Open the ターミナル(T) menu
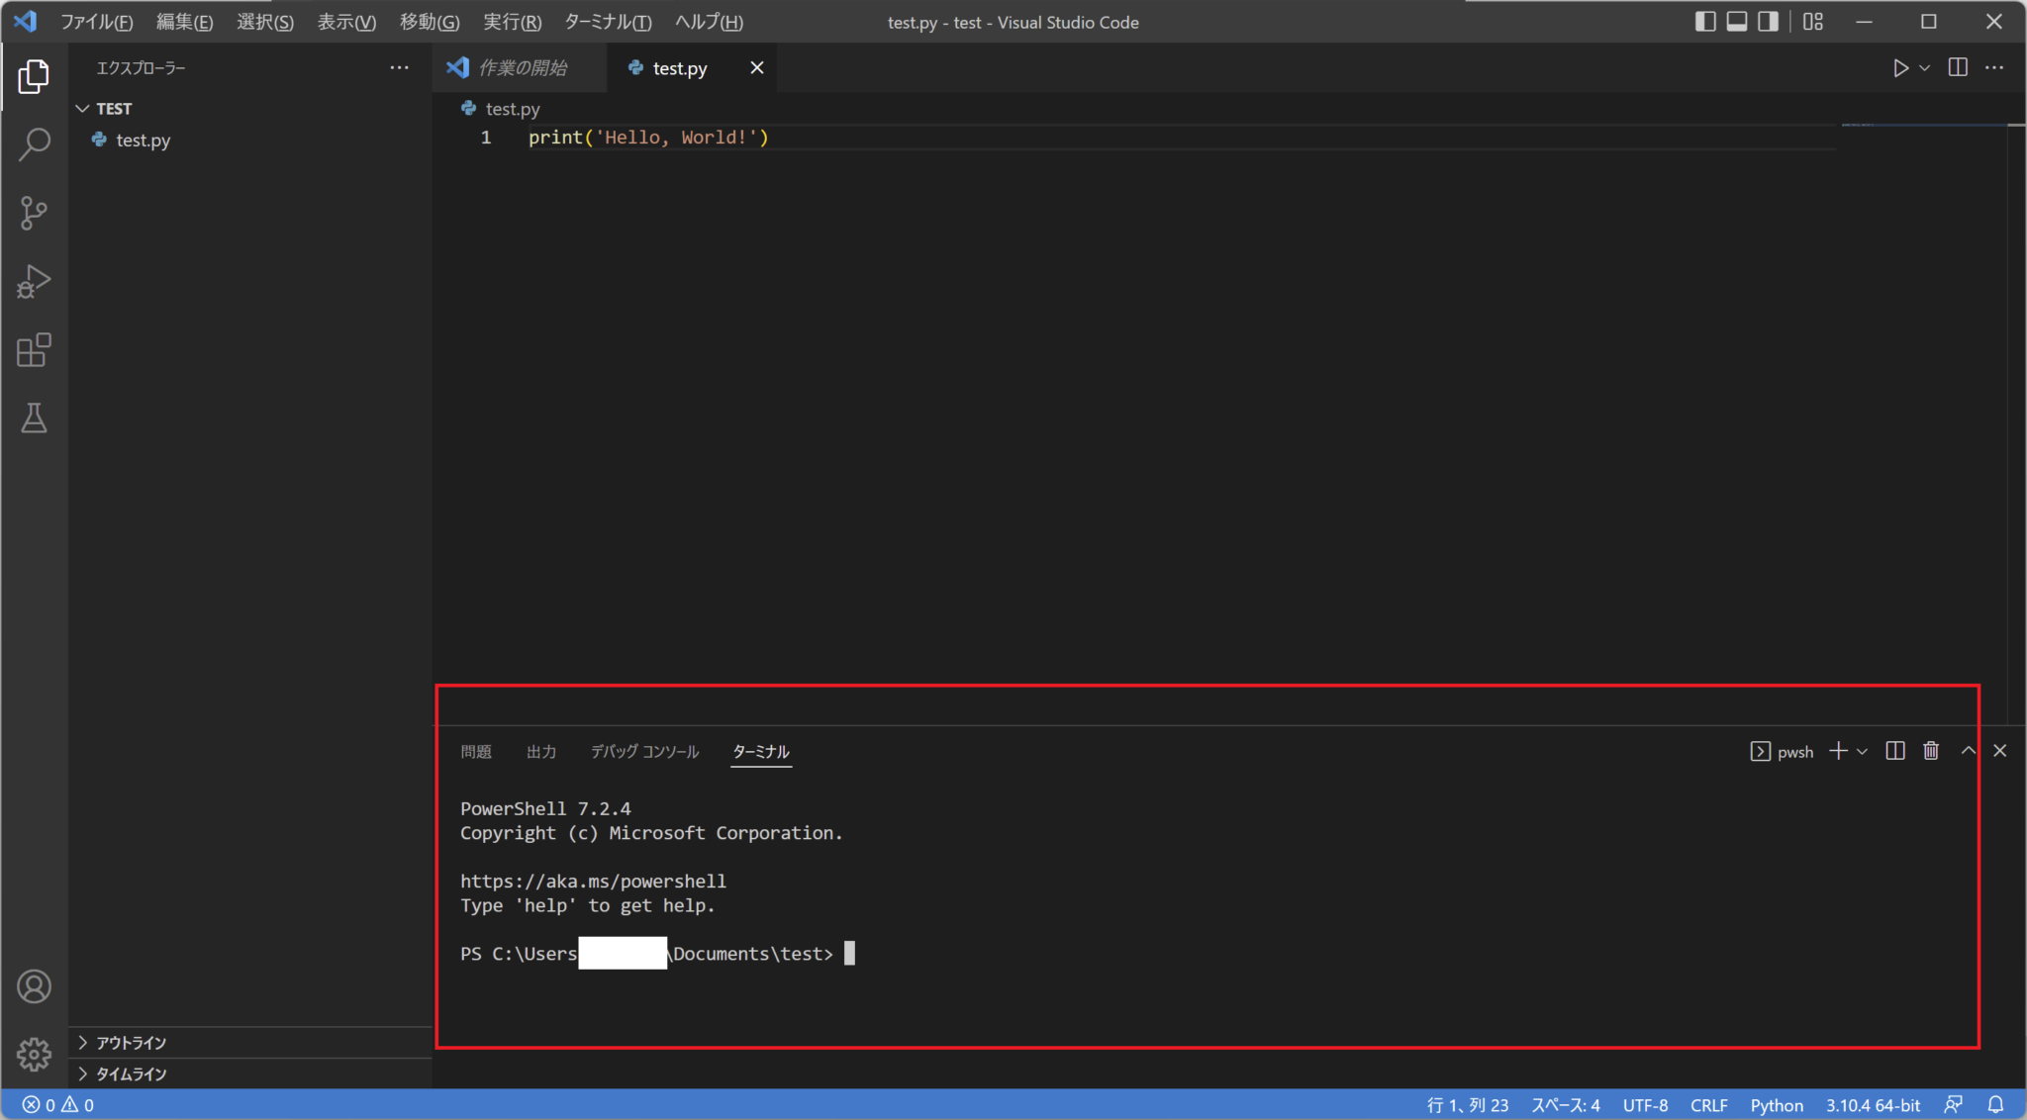 (608, 22)
